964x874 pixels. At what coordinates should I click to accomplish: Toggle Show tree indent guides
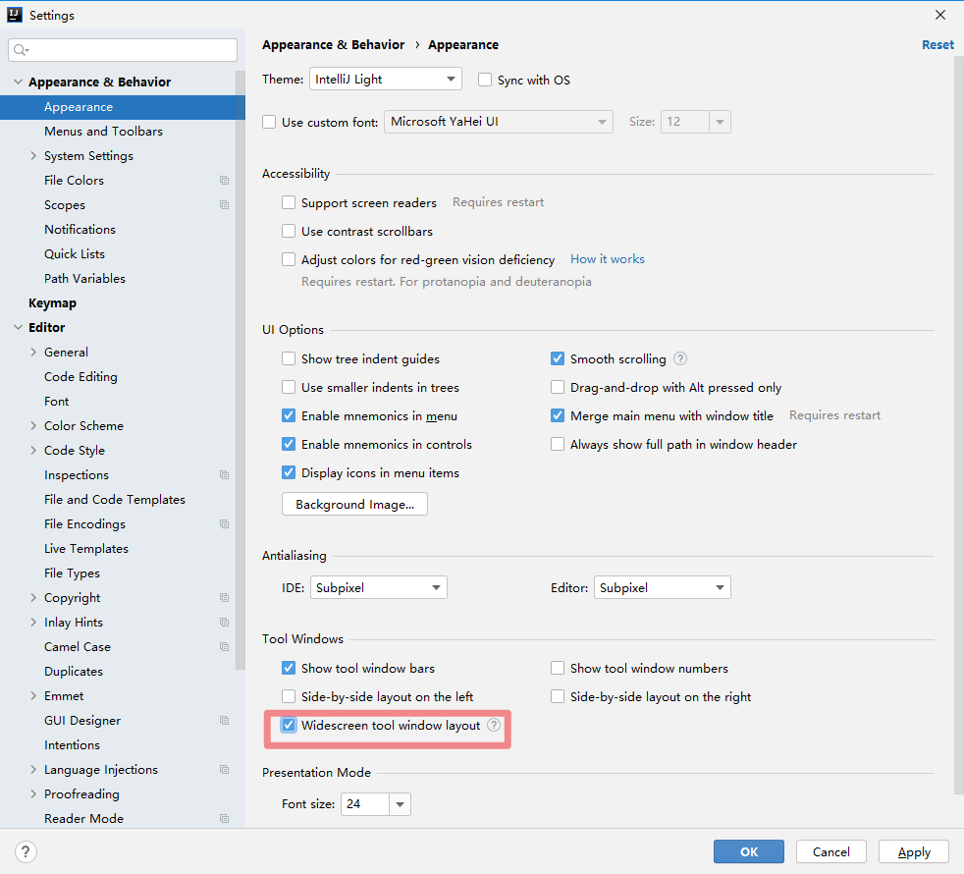point(289,359)
